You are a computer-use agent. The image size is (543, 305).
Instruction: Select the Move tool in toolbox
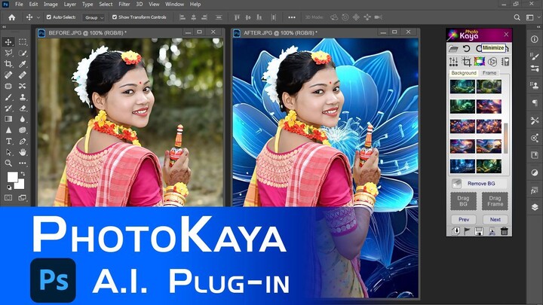[x=8, y=42]
